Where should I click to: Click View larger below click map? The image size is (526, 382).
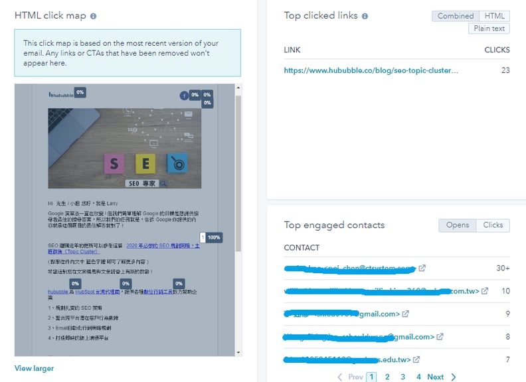tap(34, 368)
